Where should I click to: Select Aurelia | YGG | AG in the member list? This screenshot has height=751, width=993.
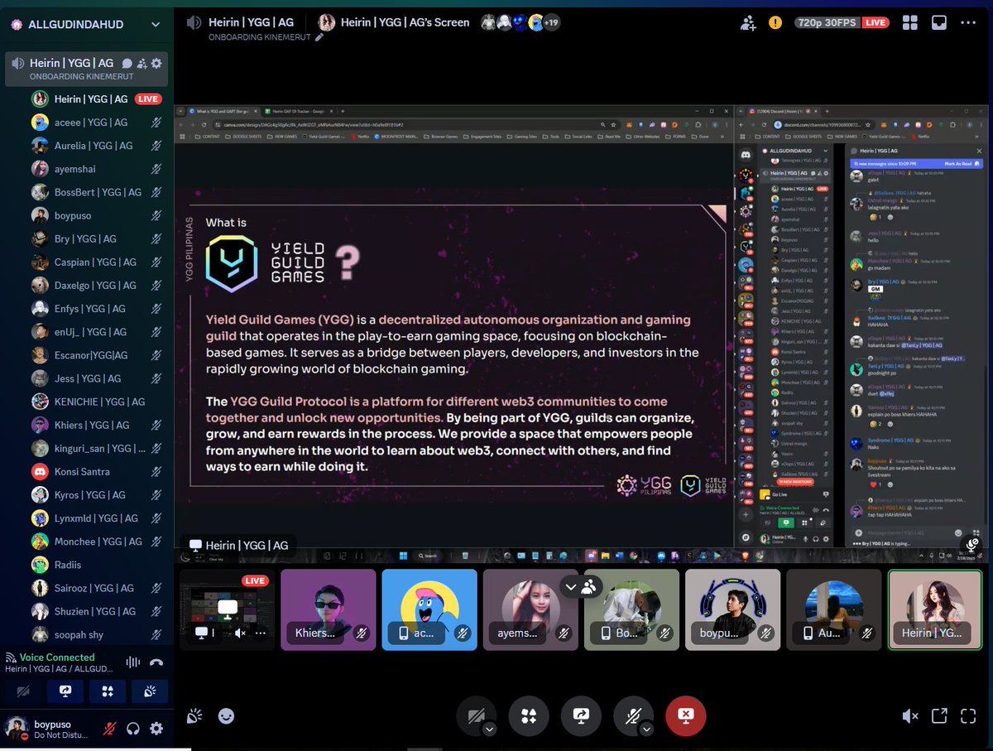click(96, 146)
